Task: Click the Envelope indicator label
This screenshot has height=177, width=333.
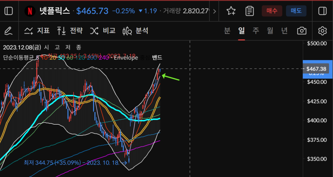Action: (126, 58)
